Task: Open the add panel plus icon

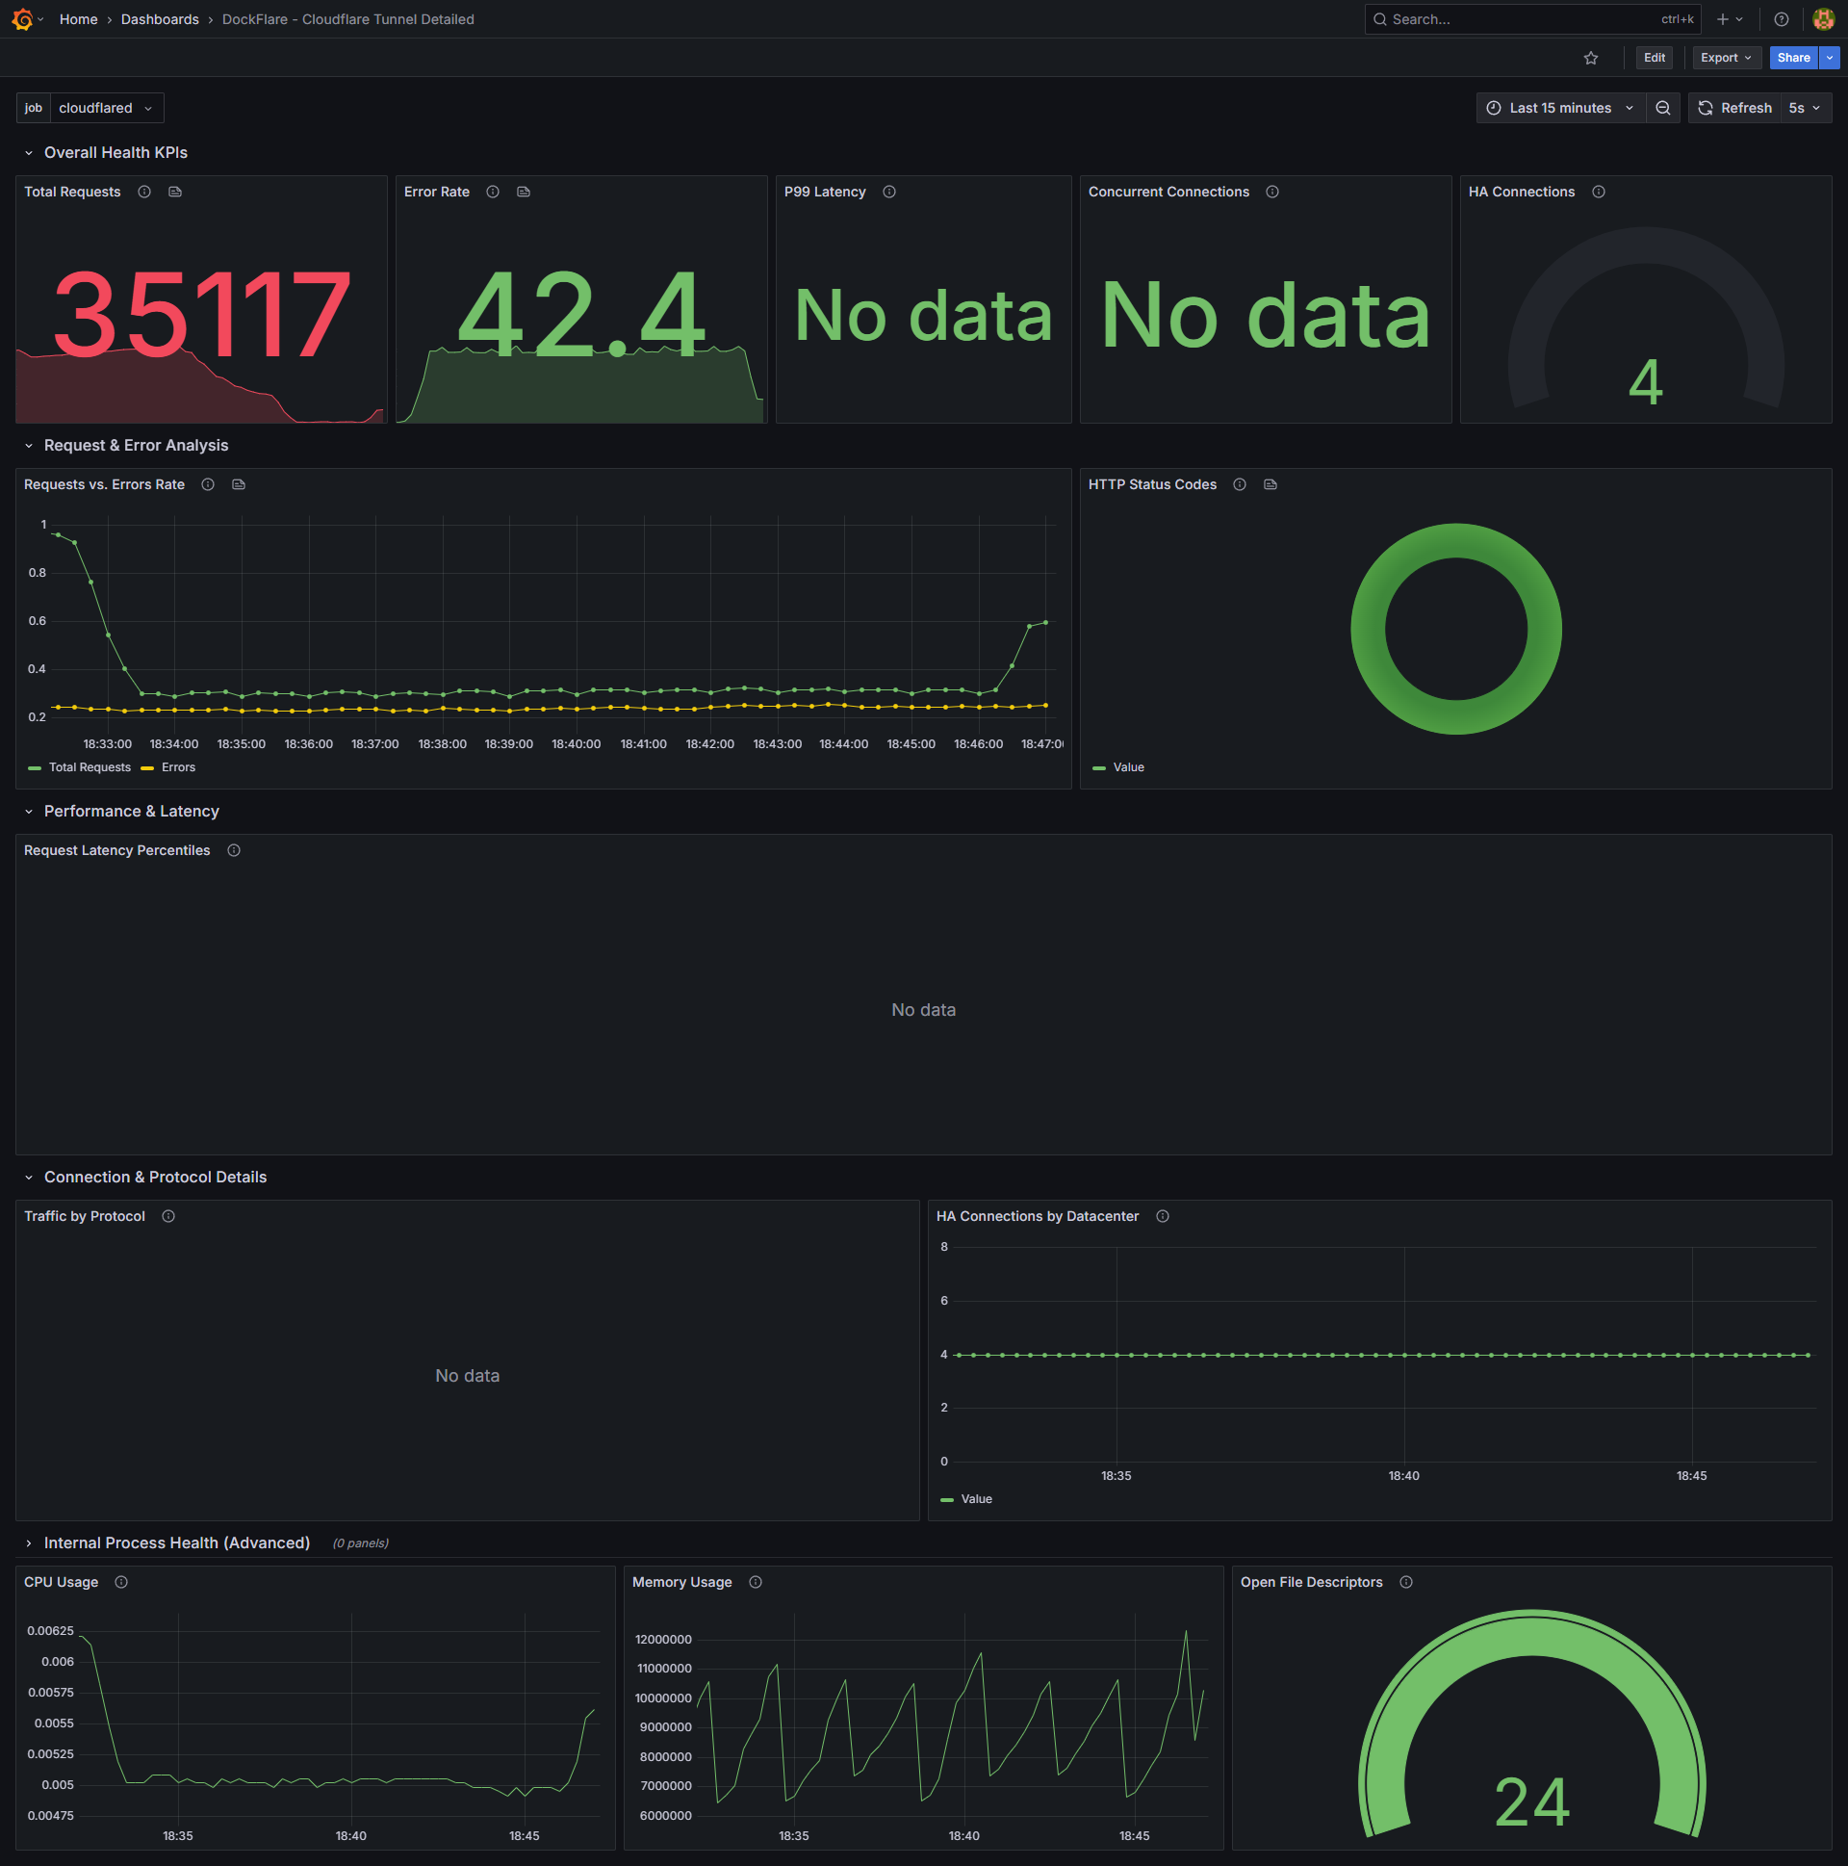Action: (x=1724, y=19)
